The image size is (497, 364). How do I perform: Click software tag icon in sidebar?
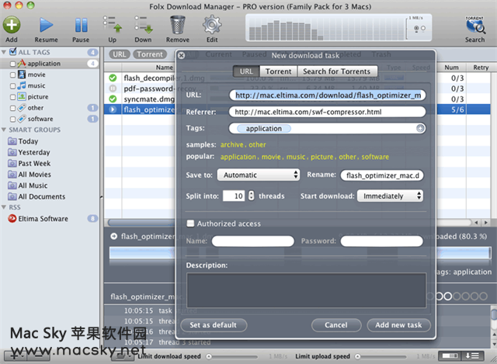(22, 119)
